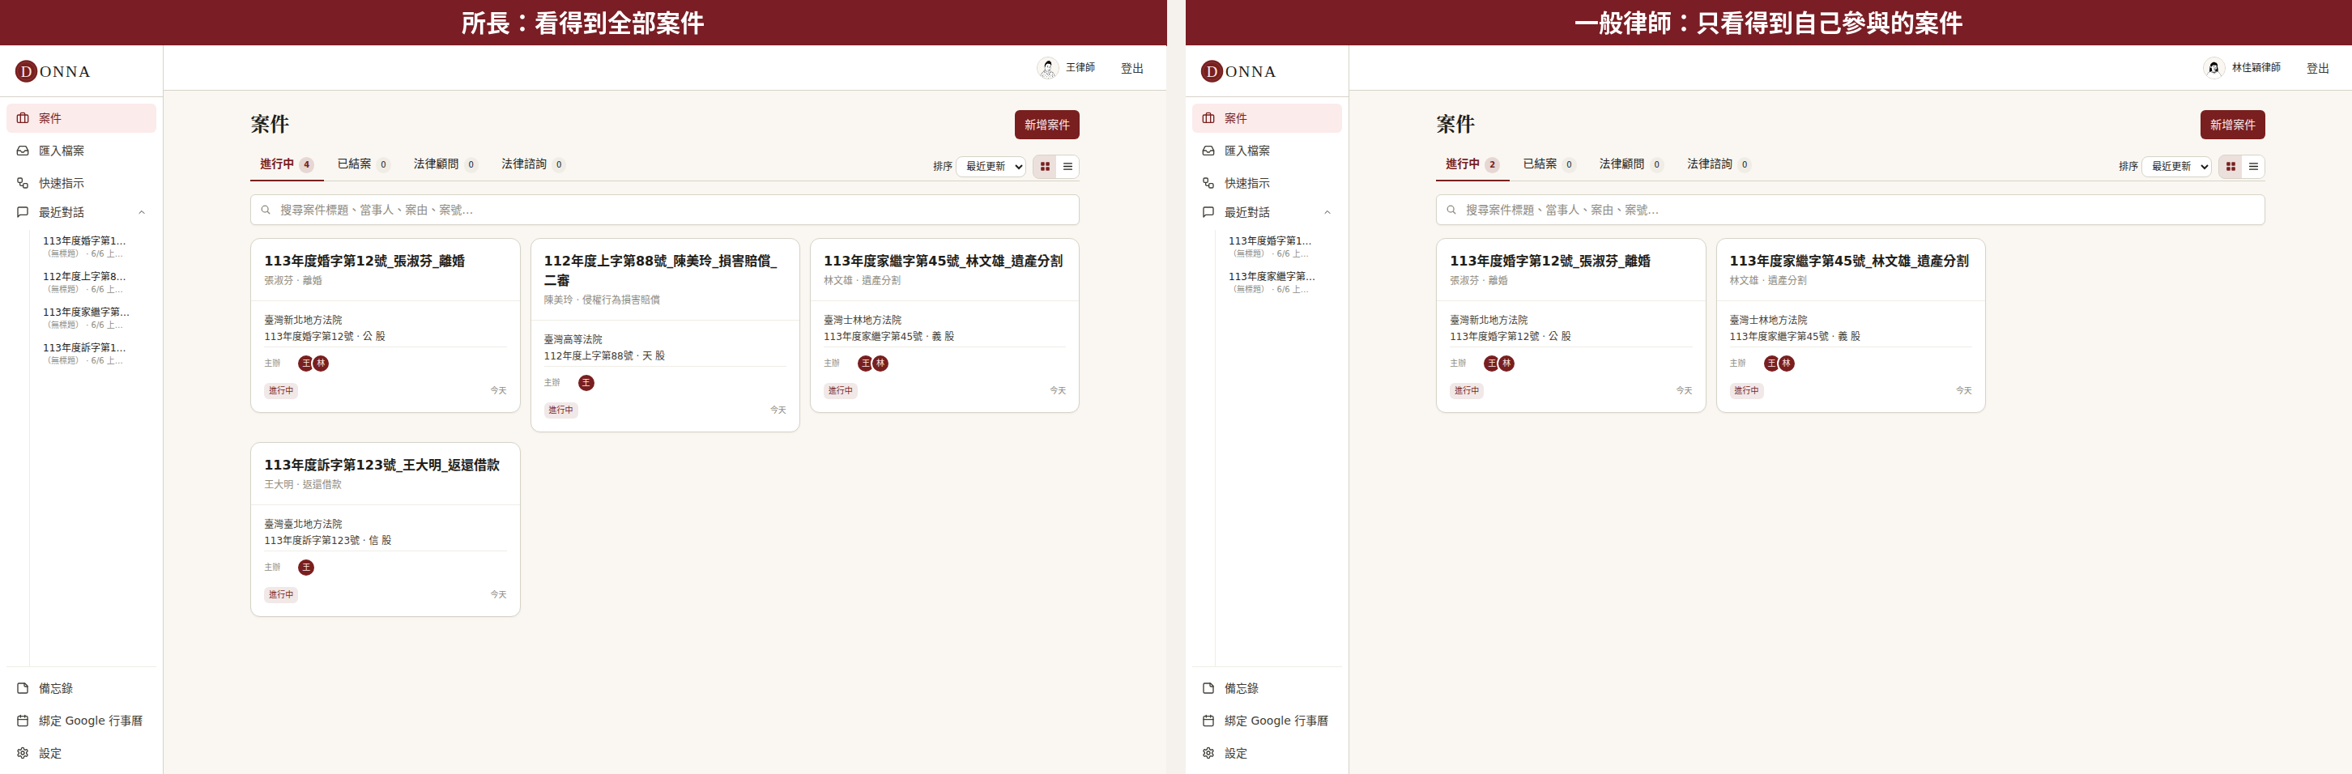Open 最近更新 sort dropdown in left 所長 view
The height and width of the screenshot is (774, 2352).
point(991,166)
